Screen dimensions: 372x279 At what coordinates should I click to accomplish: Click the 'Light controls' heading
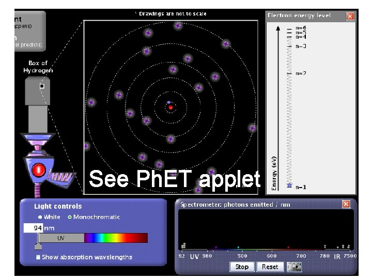click(x=58, y=206)
